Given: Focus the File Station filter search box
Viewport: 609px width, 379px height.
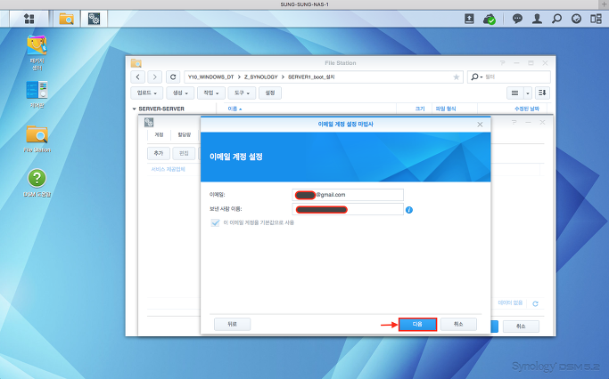Looking at the screenshot, I should coord(509,77).
